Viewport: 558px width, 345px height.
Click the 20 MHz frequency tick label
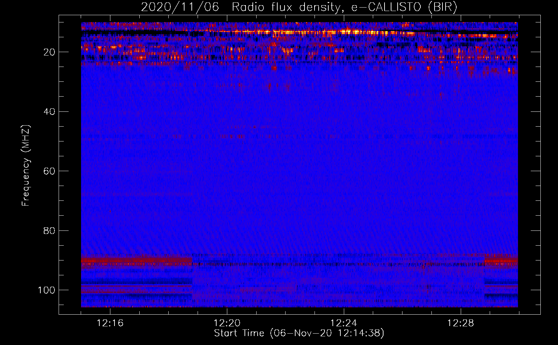[49, 52]
